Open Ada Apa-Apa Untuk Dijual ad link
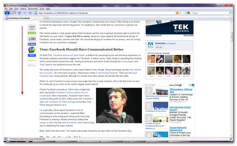The width and height of the screenshot is (237, 146). pyautogui.click(x=180, y=108)
